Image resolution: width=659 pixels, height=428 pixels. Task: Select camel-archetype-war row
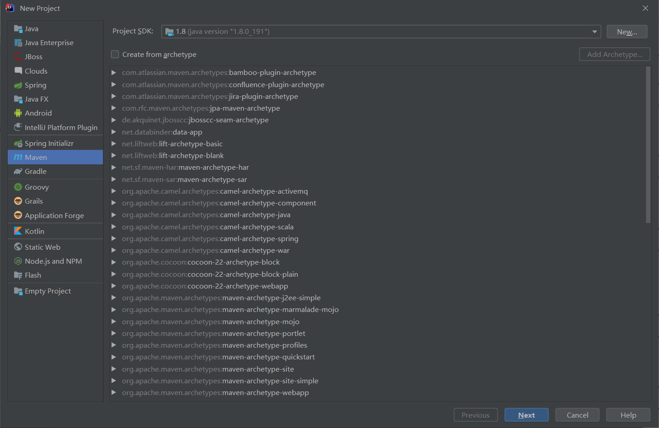click(378, 250)
